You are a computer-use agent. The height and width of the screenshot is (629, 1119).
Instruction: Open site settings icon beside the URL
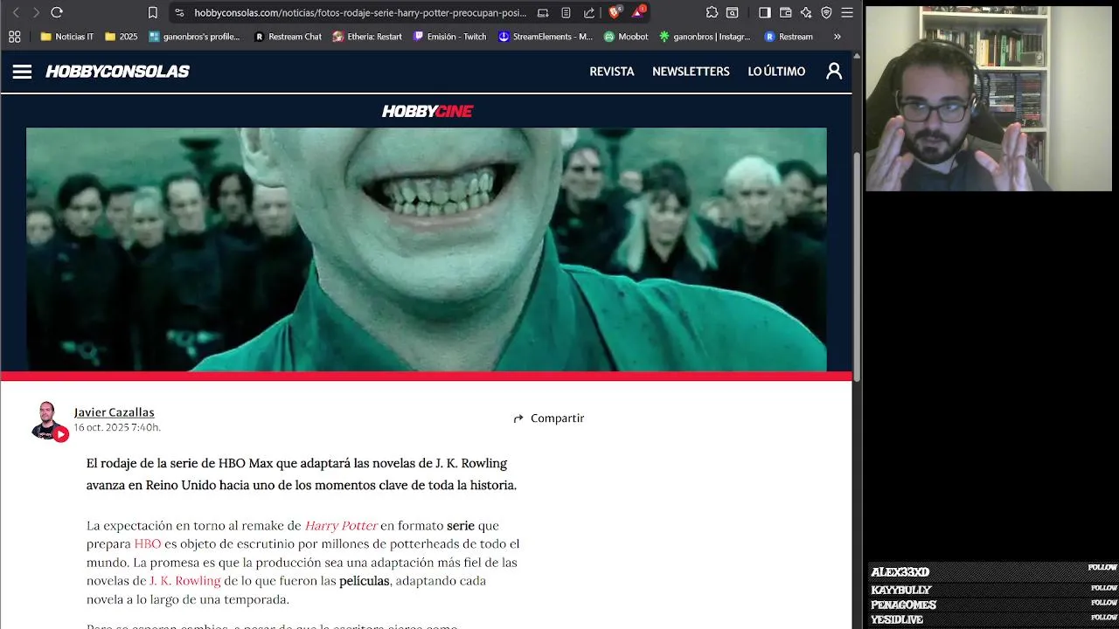179,12
